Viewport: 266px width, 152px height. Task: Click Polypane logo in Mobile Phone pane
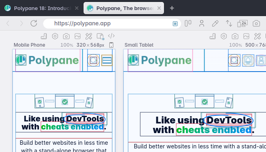(x=47, y=60)
